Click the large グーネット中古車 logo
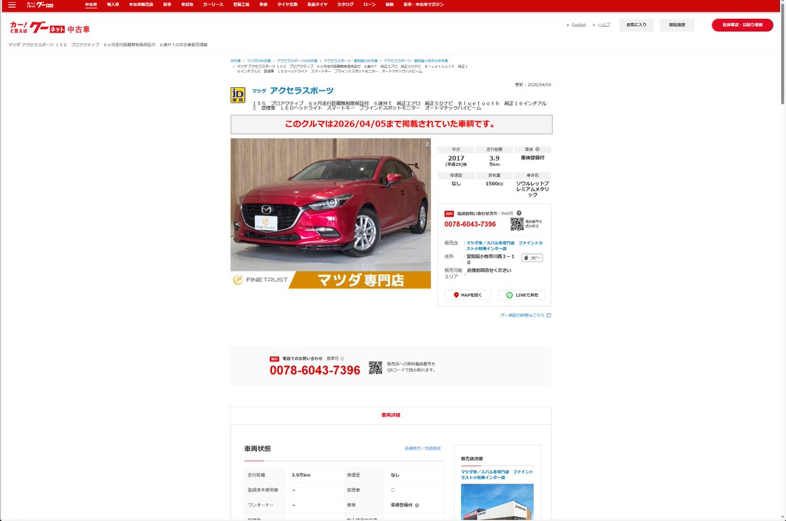 click(x=50, y=28)
